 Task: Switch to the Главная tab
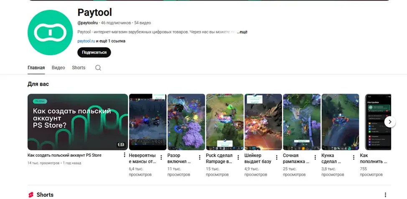pyautogui.click(x=36, y=68)
